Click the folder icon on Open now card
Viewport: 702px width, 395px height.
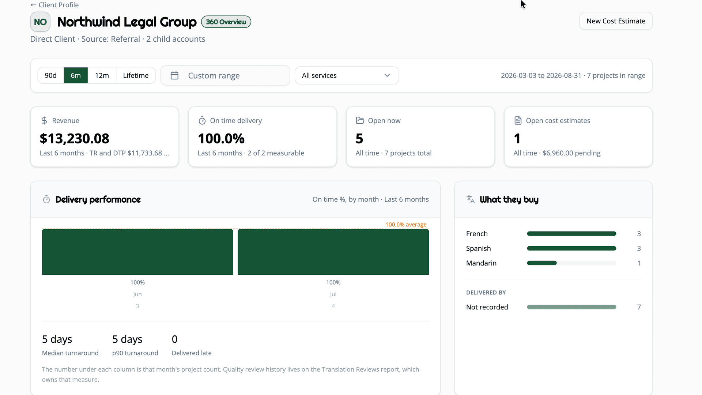[360, 120]
